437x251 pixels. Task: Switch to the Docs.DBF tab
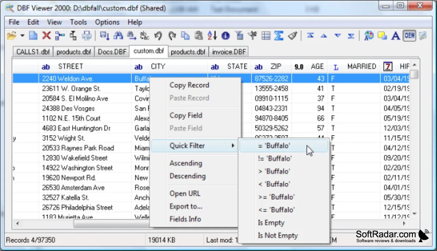112,52
